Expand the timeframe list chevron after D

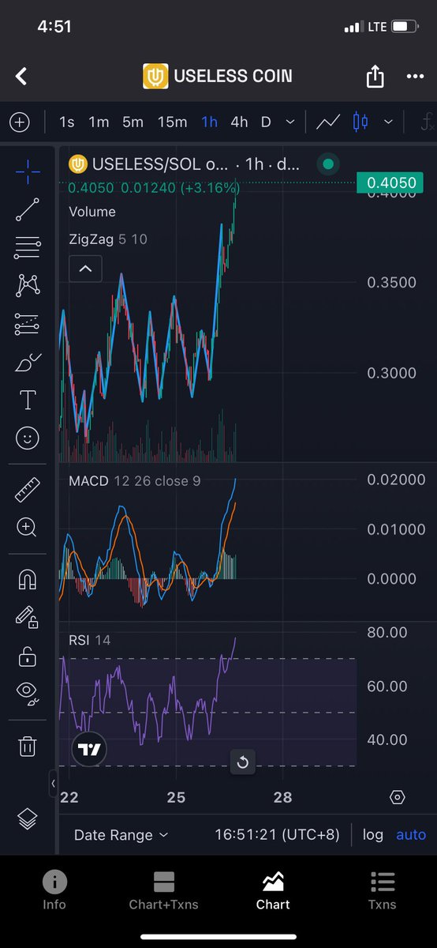pos(290,122)
